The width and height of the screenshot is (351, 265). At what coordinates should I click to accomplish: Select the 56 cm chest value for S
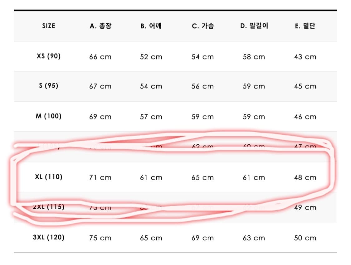coord(202,87)
